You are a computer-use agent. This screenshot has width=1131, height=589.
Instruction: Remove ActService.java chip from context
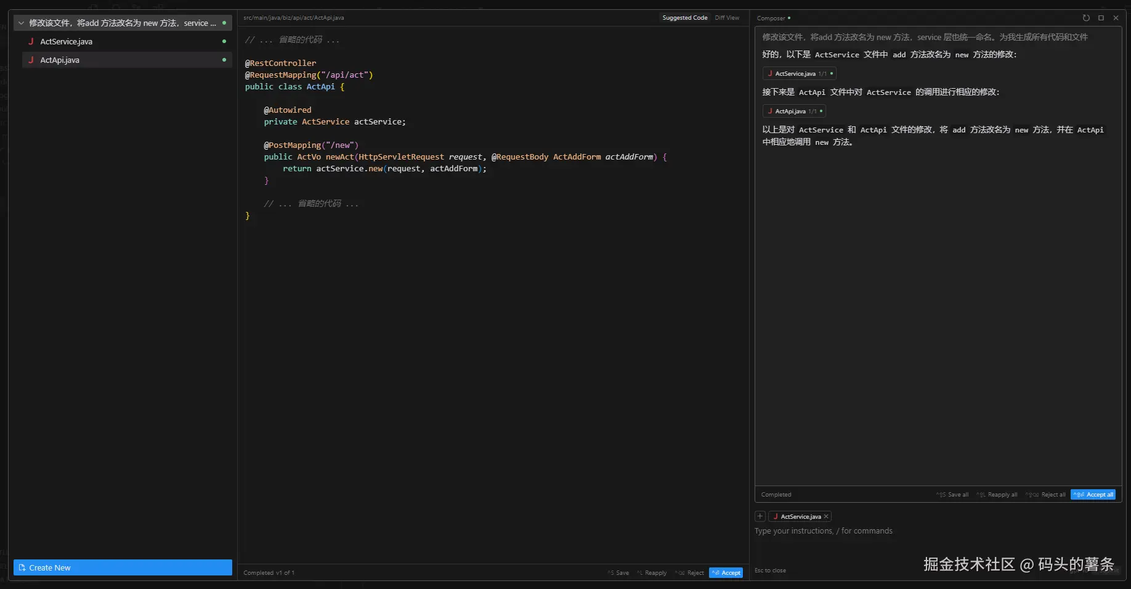826,516
